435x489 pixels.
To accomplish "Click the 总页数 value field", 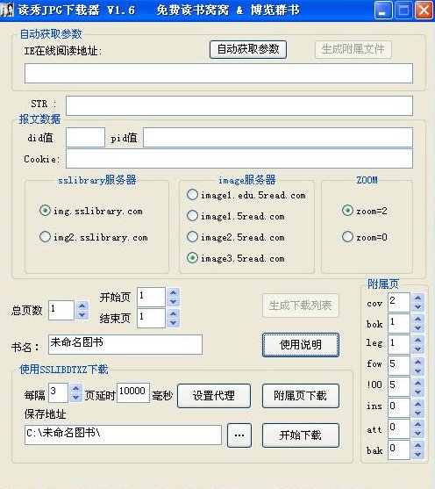I will pyautogui.click(x=61, y=310).
